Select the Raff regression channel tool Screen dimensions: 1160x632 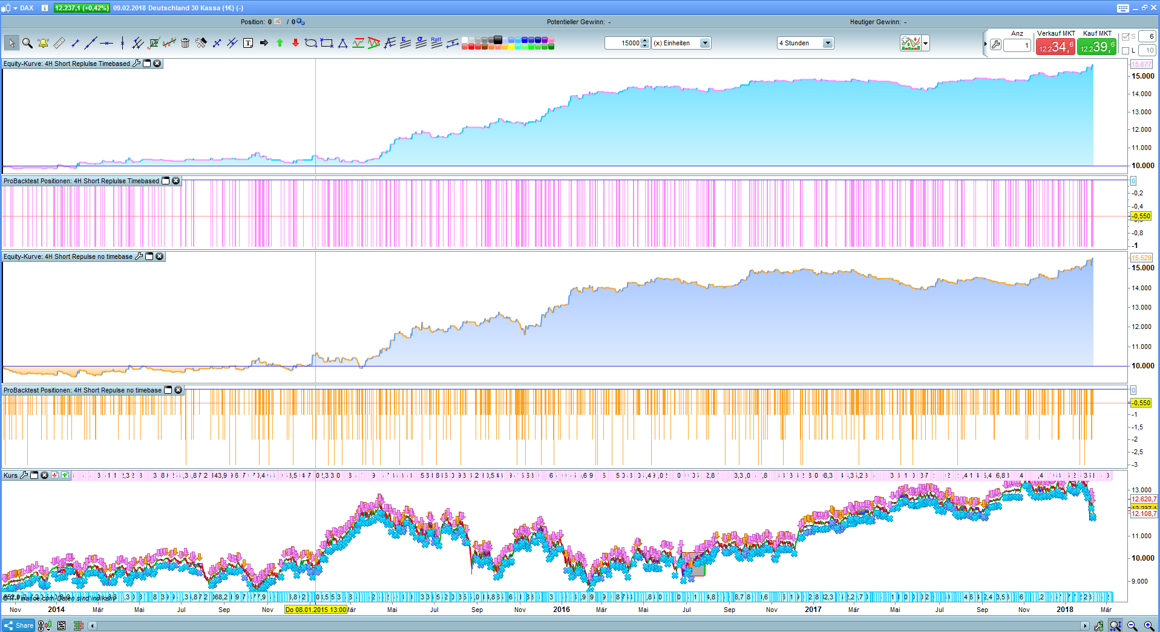coord(436,42)
